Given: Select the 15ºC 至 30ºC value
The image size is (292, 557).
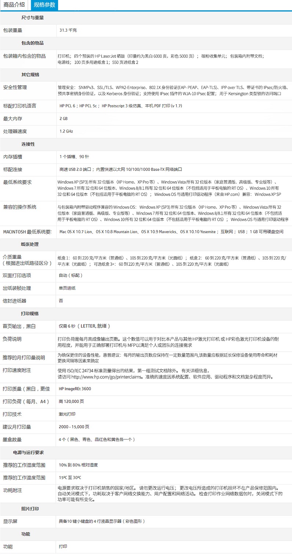Looking at the screenshot, I should (x=70, y=478).
